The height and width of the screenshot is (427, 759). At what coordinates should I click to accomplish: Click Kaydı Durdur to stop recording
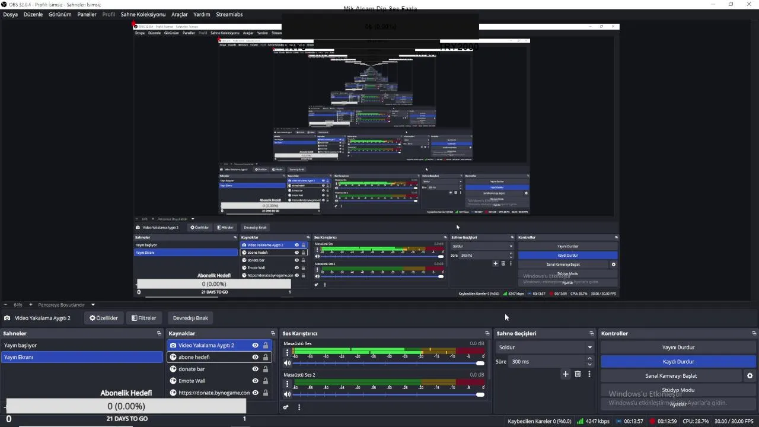(x=678, y=362)
